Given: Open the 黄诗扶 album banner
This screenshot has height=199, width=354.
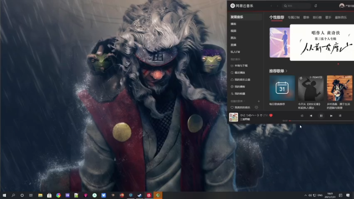Looking at the screenshot, I should [322, 42].
